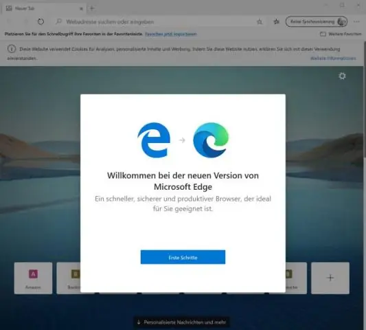Click the search magnifier icon in address bar
Image resolution: width=366 pixels, height=330 pixels.
(59, 22)
